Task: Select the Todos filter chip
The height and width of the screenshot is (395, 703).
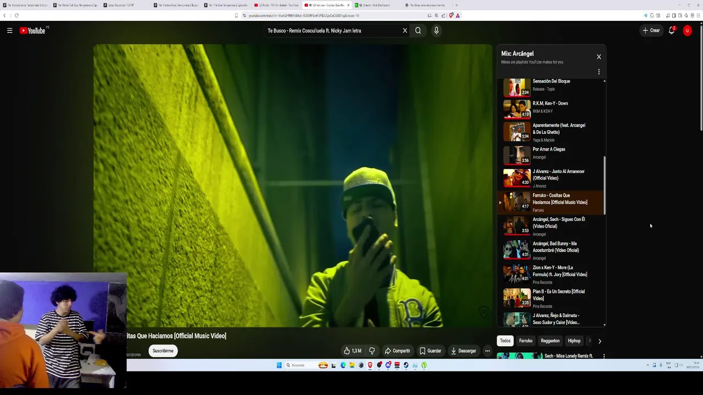Action: (x=505, y=341)
